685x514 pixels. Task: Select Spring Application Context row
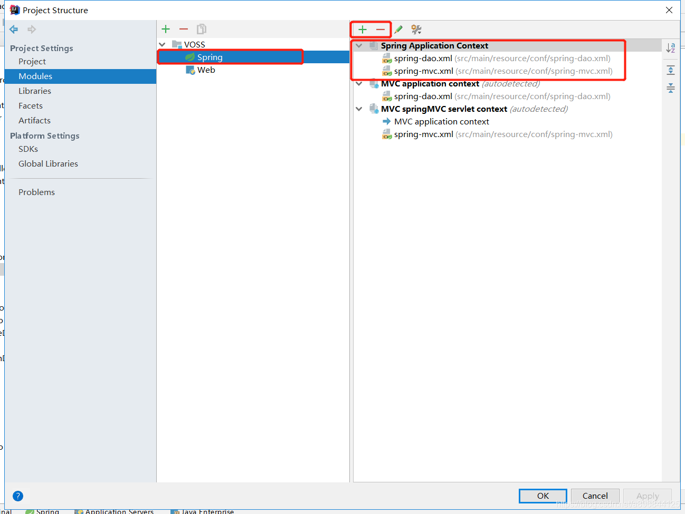tap(507, 46)
